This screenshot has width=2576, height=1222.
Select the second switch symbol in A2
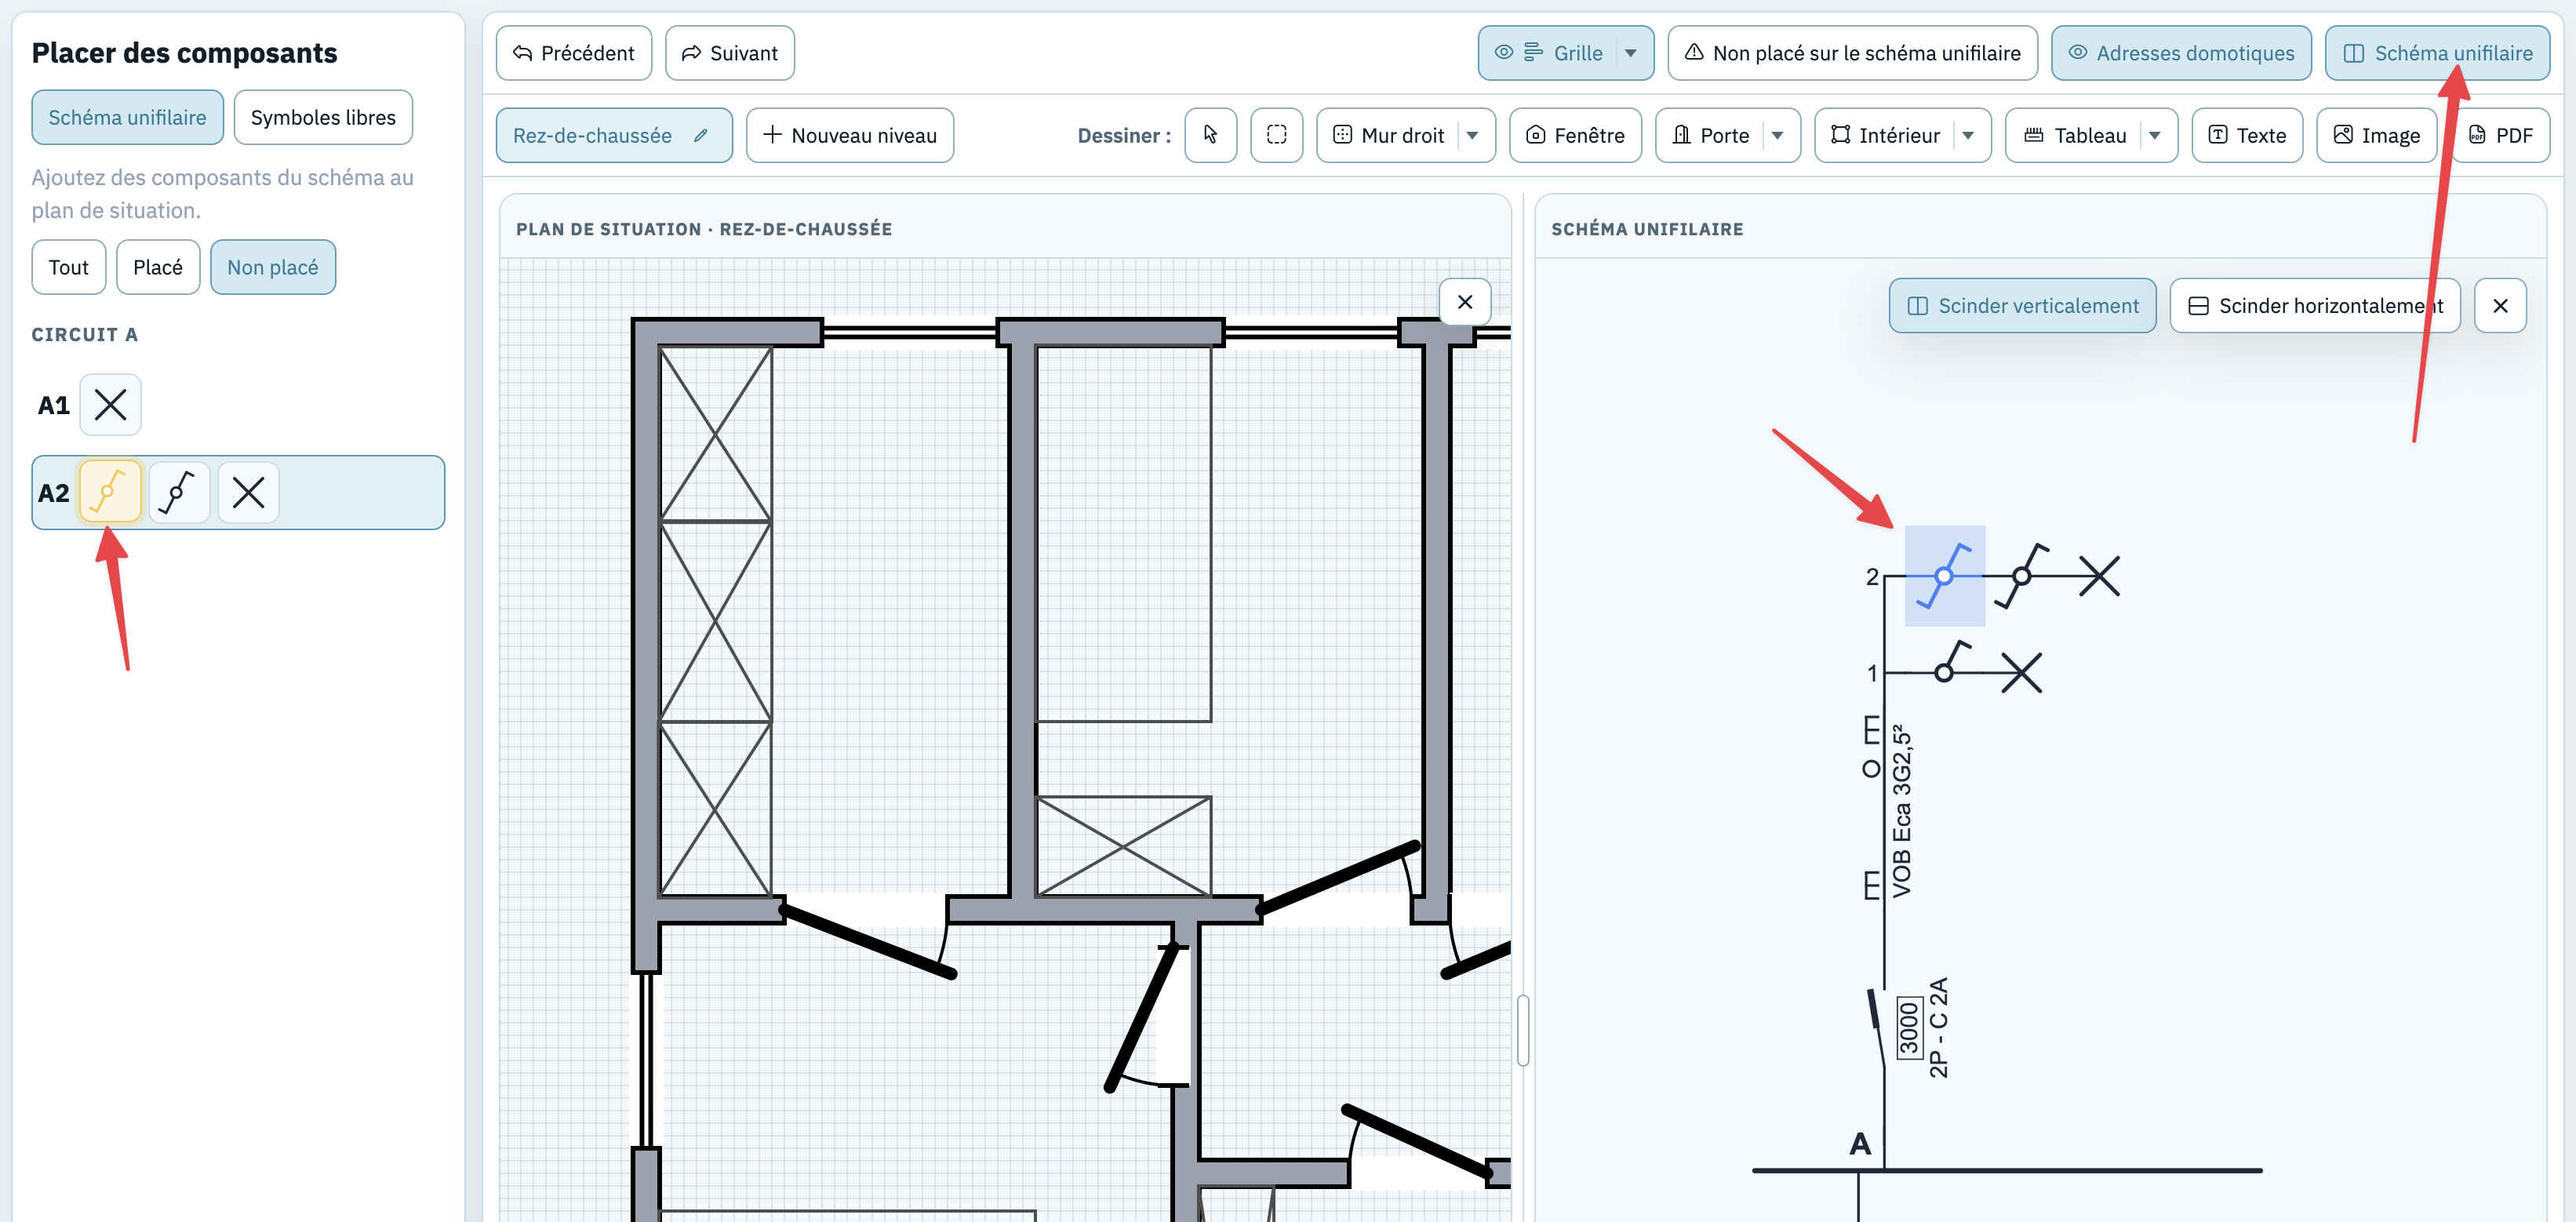pos(179,492)
